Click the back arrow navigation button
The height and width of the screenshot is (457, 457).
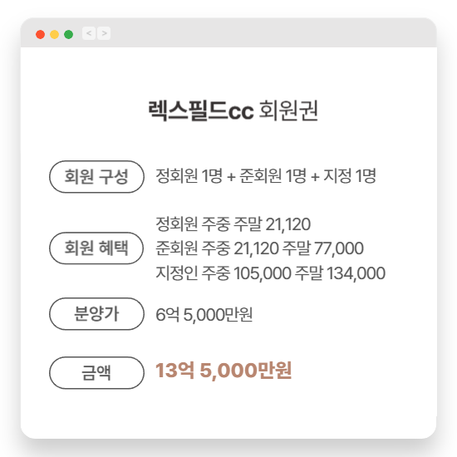(89, 33)
